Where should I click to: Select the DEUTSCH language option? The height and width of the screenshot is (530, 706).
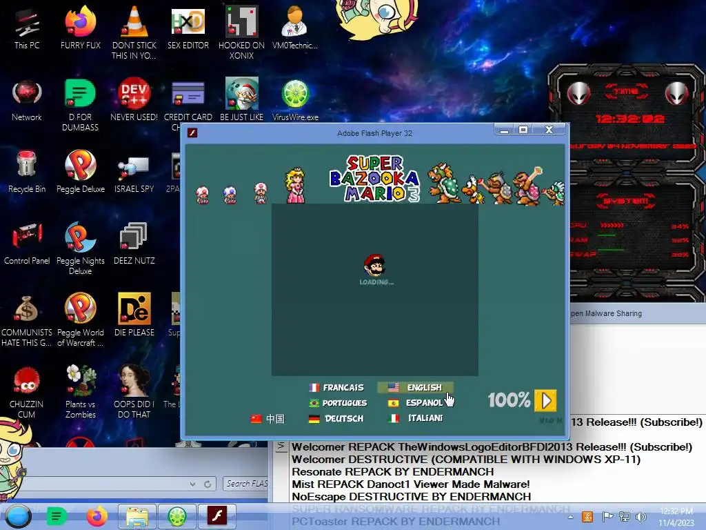pyautogui.click(x=336, y=419)
